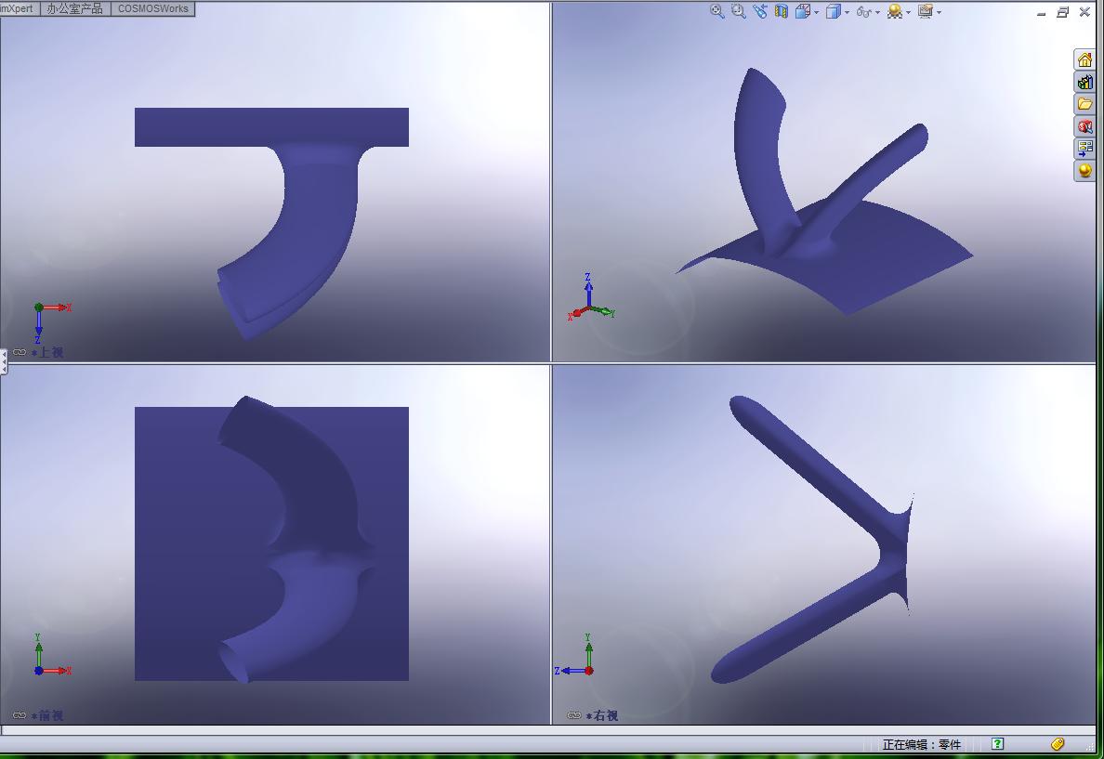Open the Design Library books tab
This screenshot has height=759, width=1104.
coord(1084,83)
